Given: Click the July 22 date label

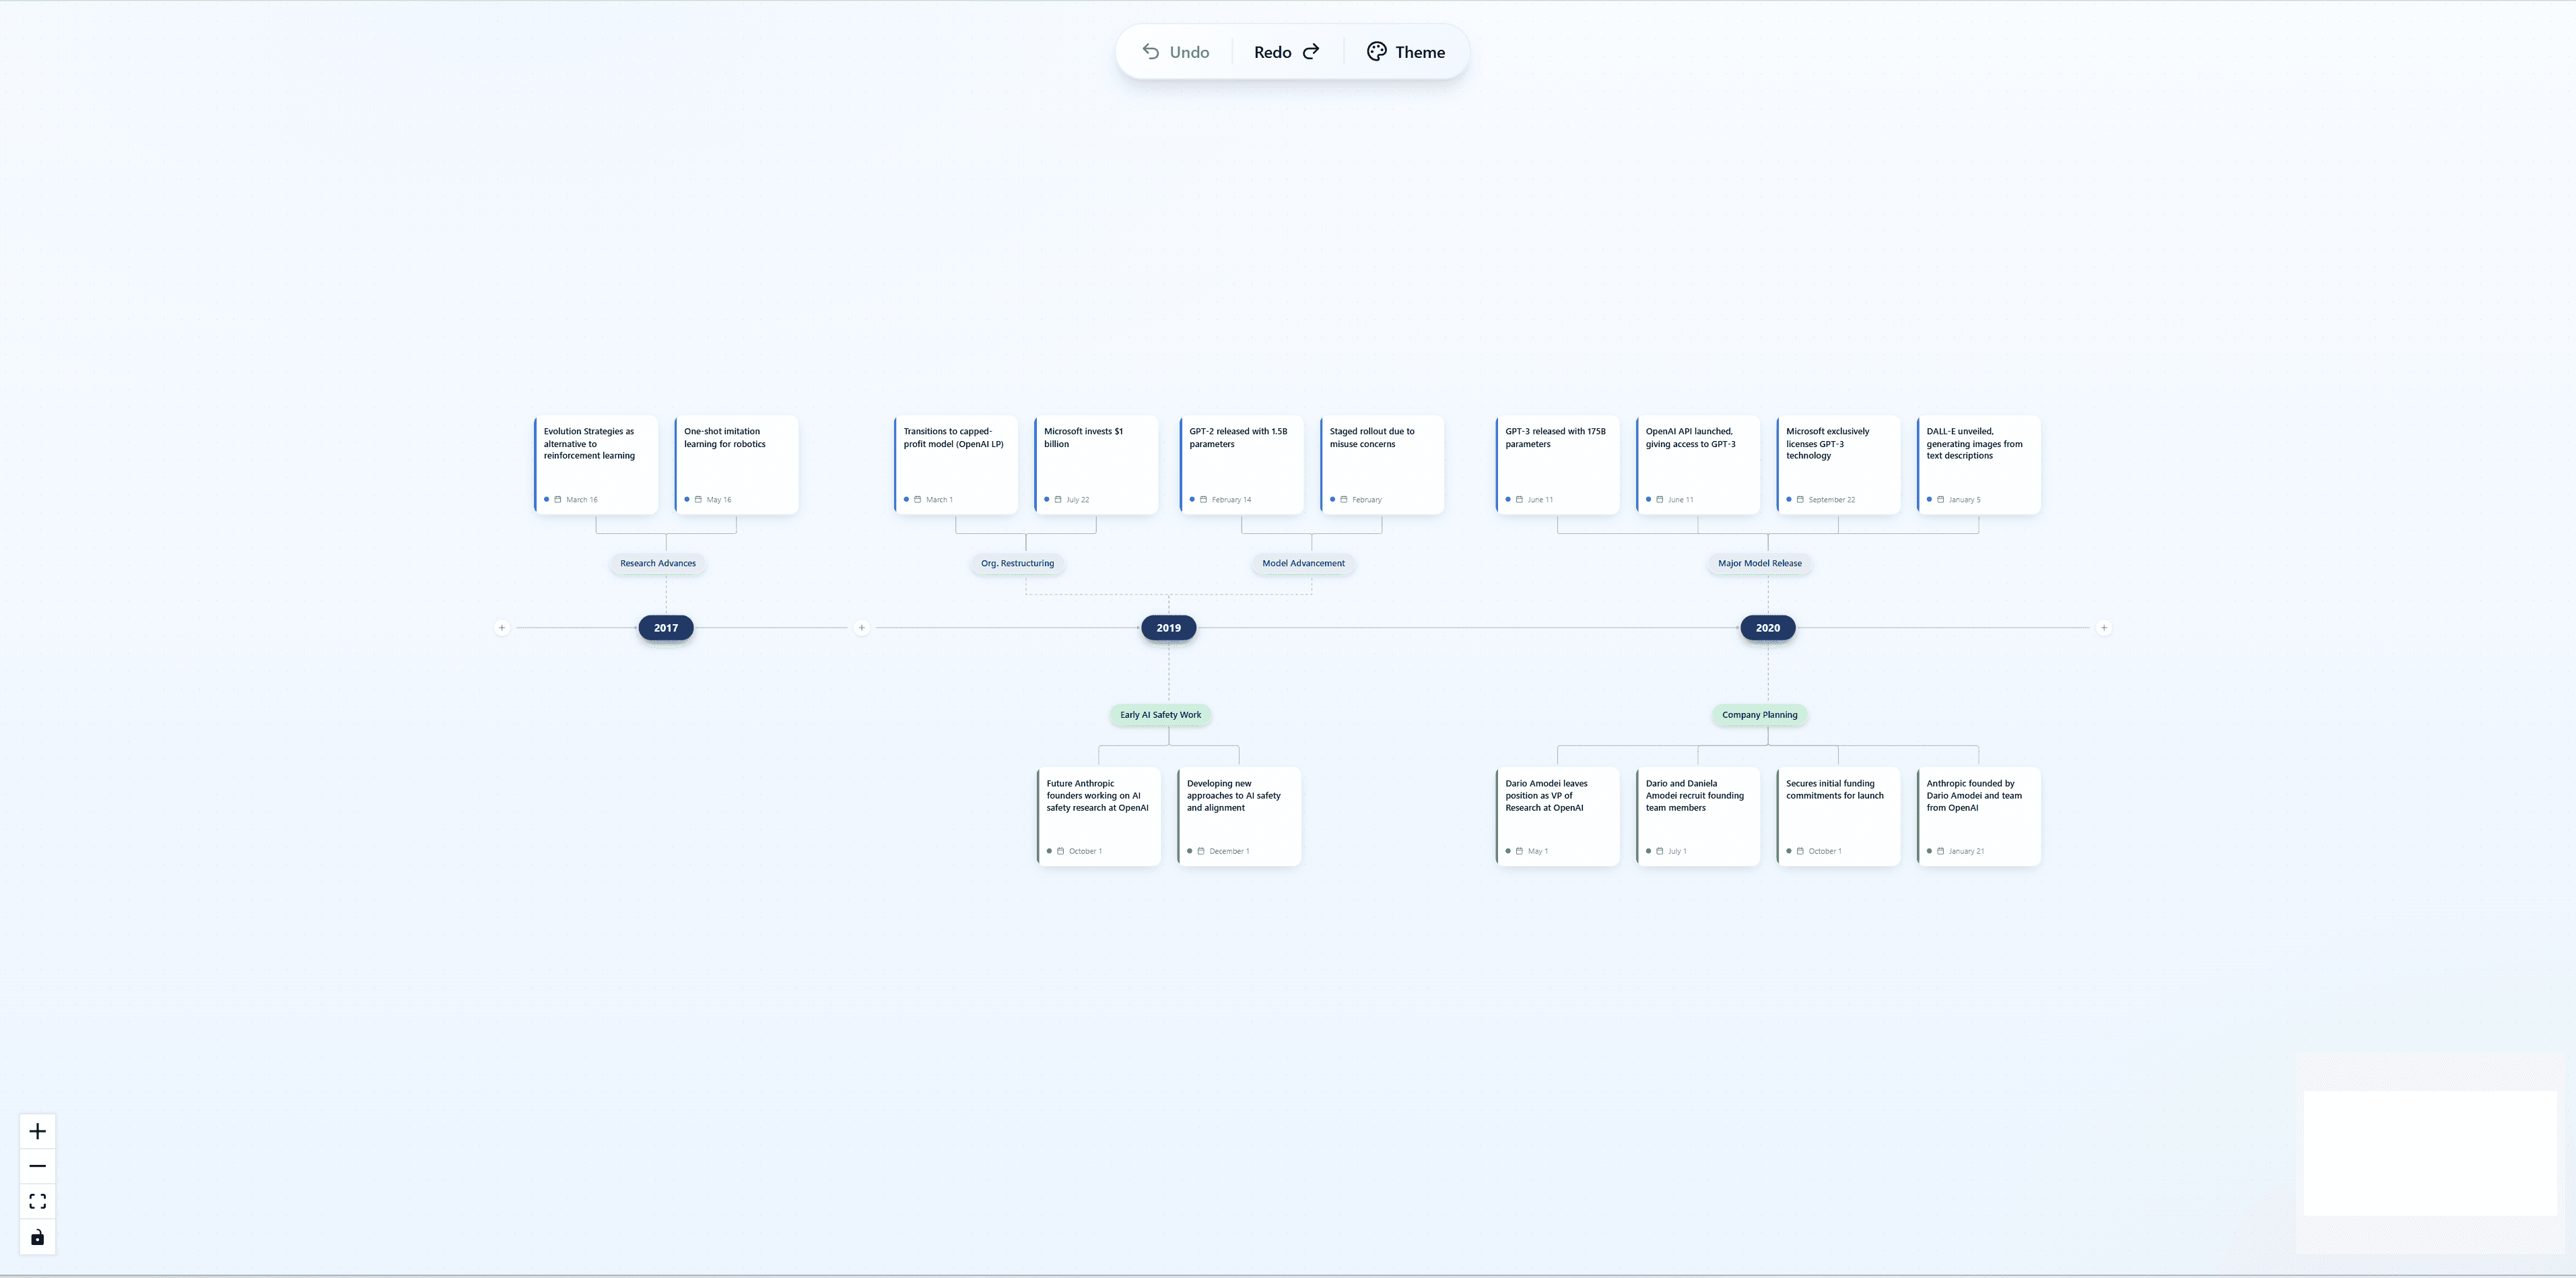Looking at the screenshot, I should pos(1078,499).
